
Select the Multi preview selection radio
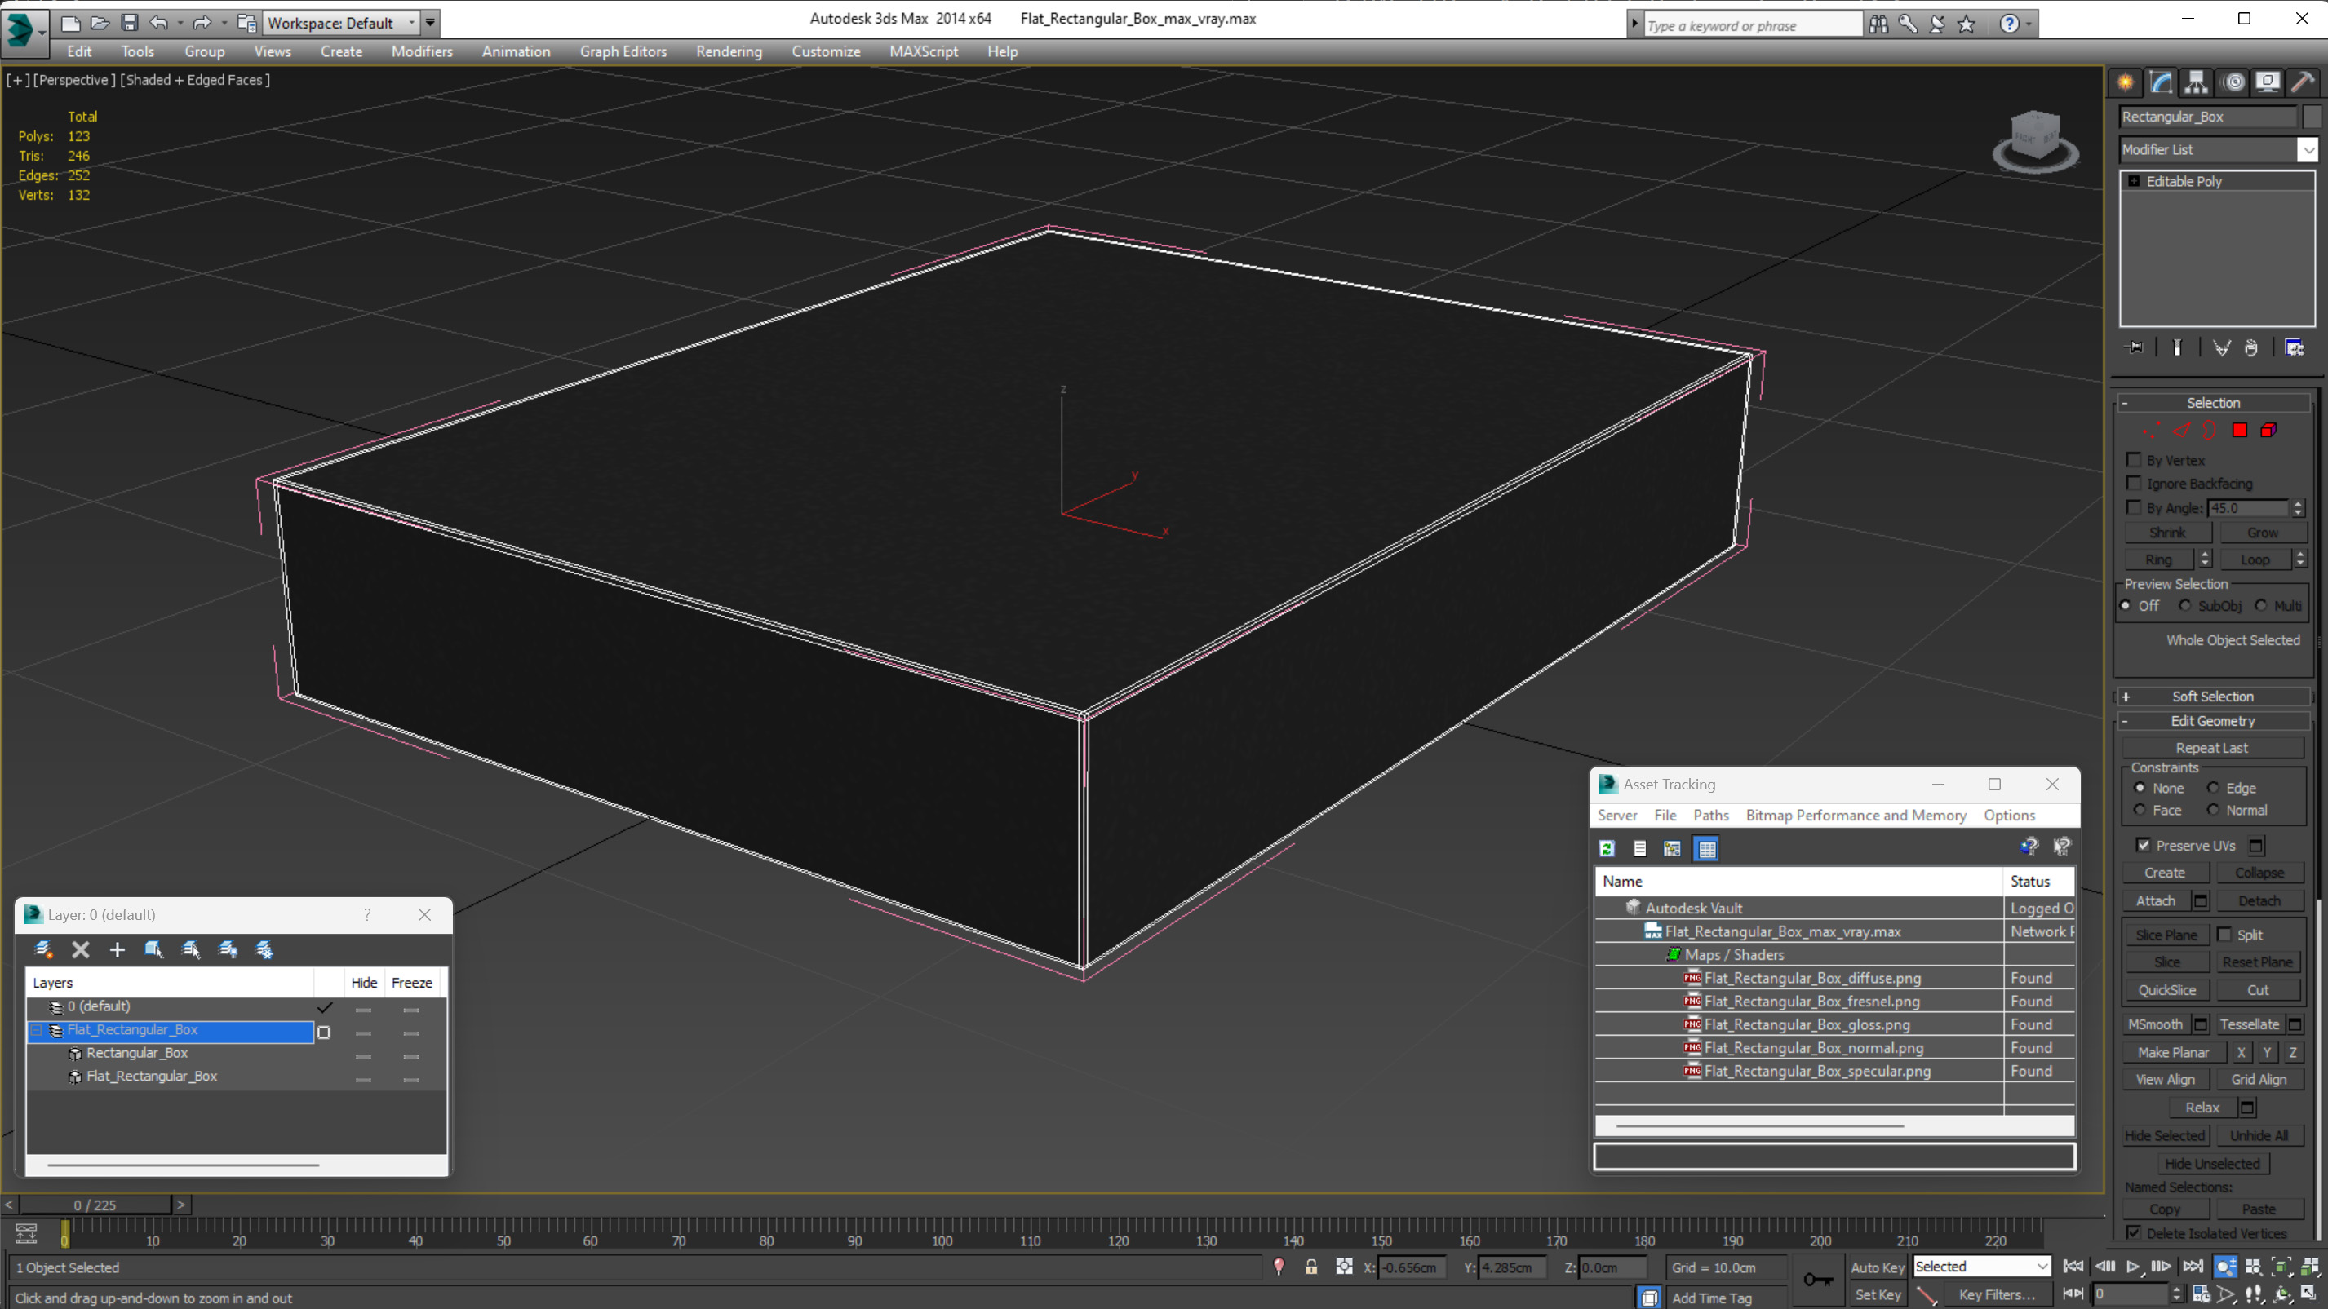click(x=2260, y=605)
